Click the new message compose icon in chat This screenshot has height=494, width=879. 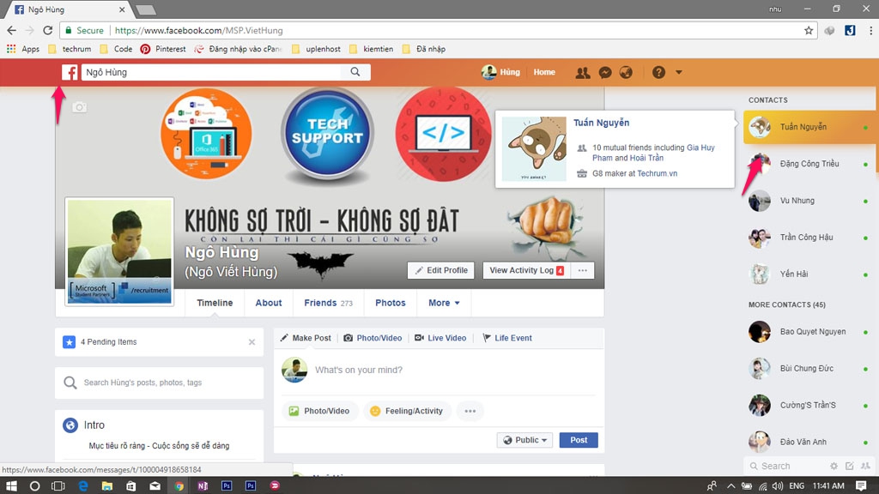[850, 467]
